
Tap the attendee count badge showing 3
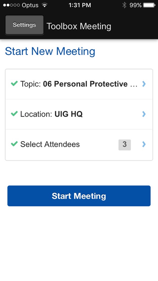125,145
